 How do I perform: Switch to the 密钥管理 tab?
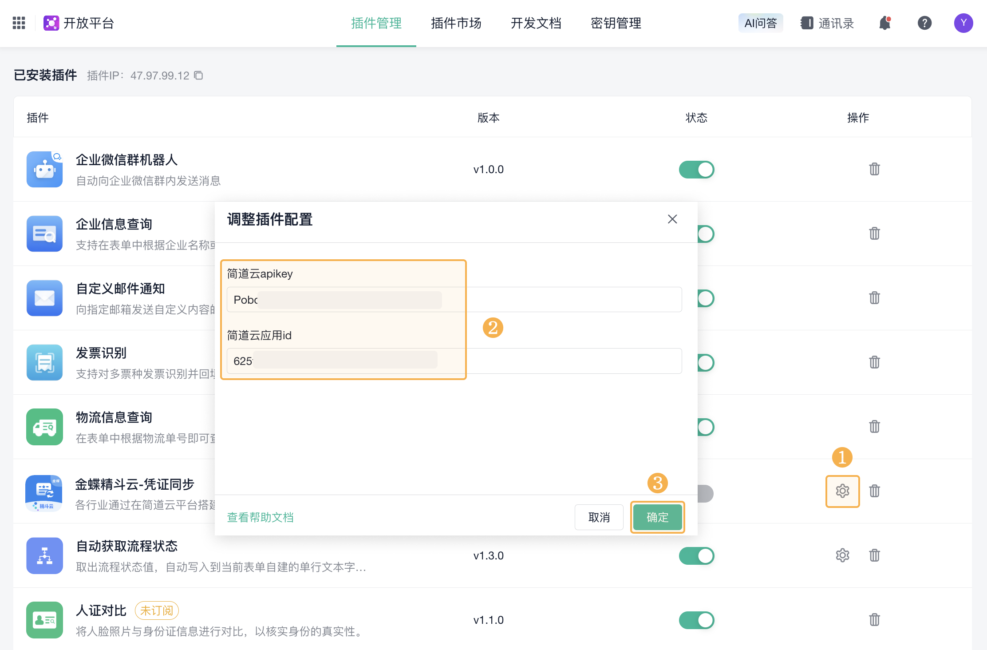(616, 23)
